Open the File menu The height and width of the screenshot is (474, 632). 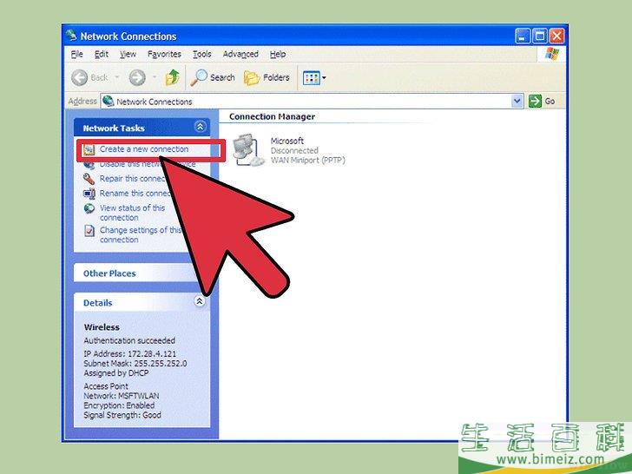click(76, 54)
